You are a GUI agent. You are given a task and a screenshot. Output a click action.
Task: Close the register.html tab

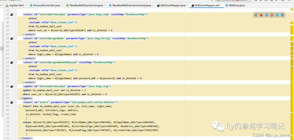click(x=26, y=5)
